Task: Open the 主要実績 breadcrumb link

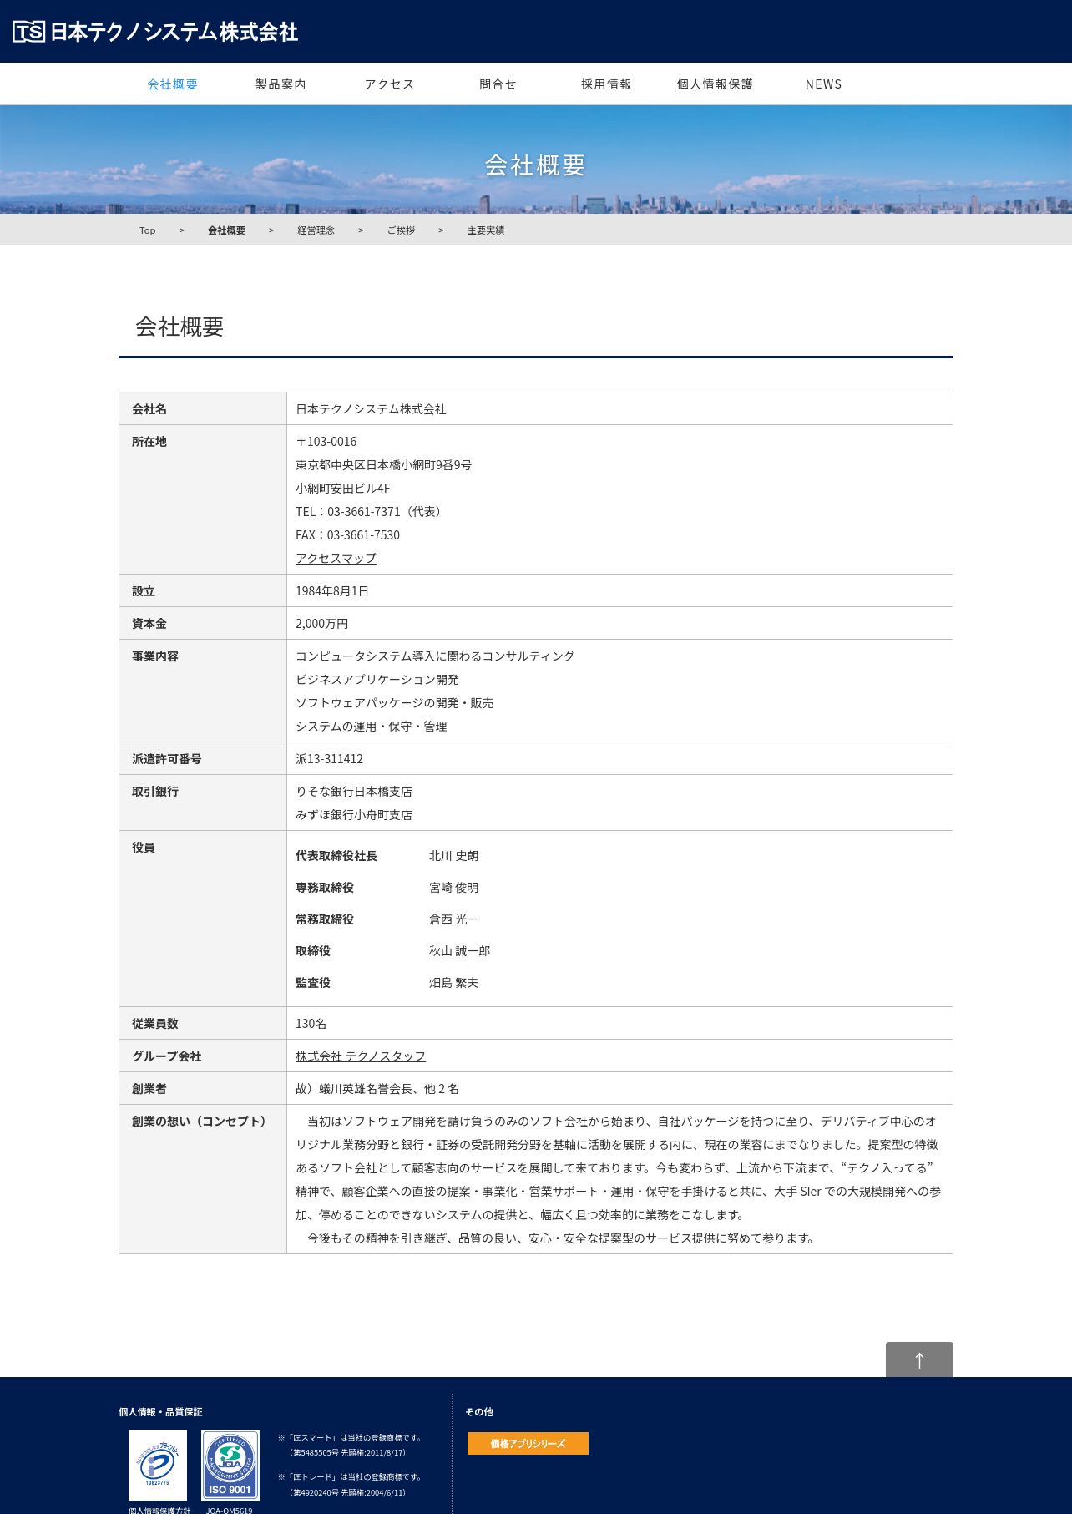Action: 486,230
